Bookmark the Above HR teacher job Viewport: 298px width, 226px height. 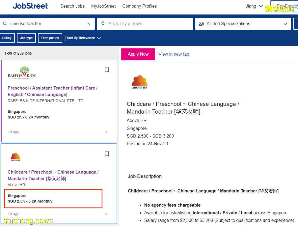point(107,154)
